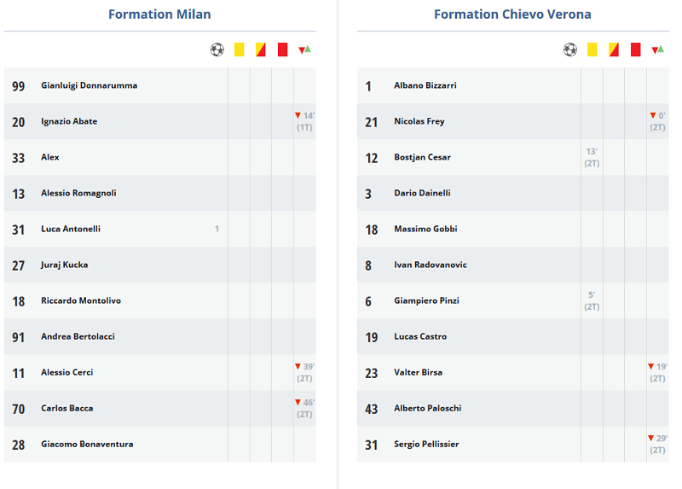Click Luca Antonelli's goal count
The image size is (682, 489).
[x=217, y=229]
